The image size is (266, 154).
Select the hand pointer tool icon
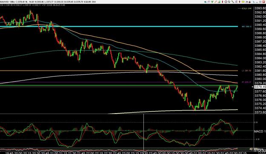pos(229,2)
